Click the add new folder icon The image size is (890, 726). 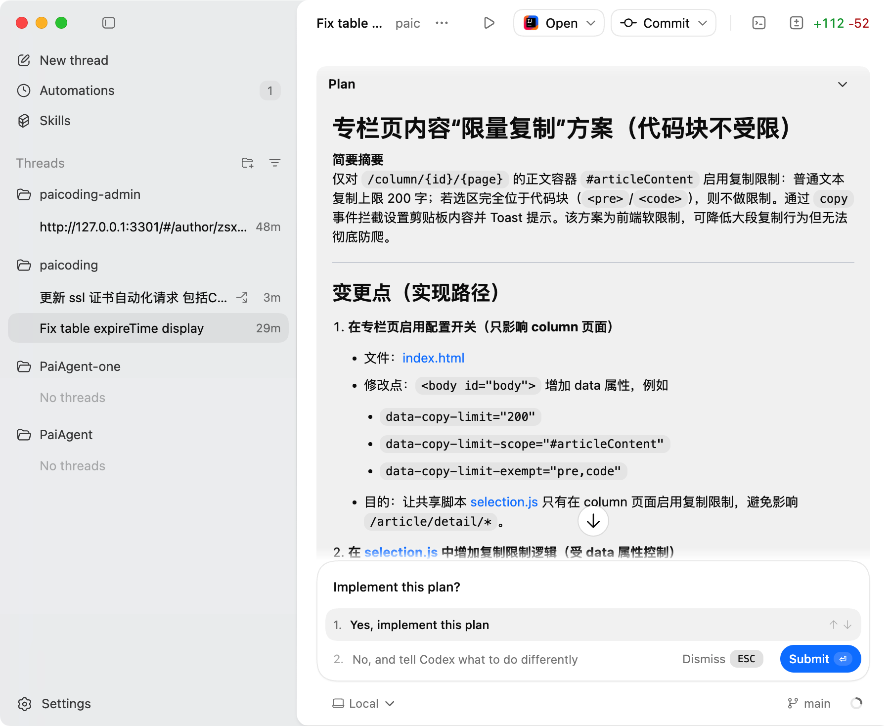pyautogui.click(x=247, y=163)
